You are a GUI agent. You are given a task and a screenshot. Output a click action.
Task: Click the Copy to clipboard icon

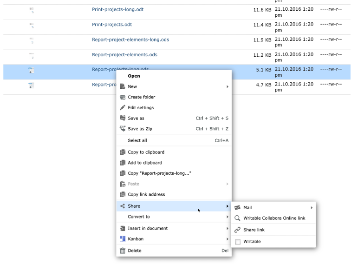(x=123, y=152)
